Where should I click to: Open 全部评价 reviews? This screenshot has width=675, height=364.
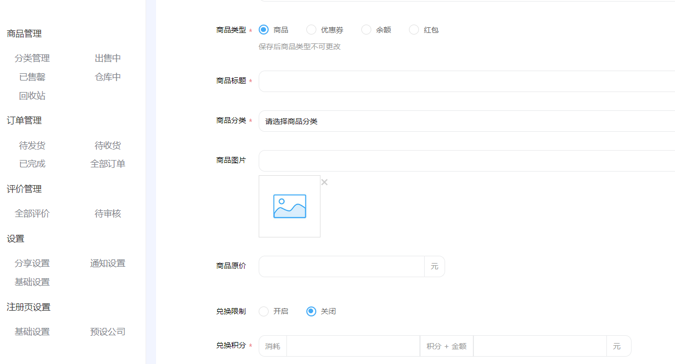tap(32, 213)
